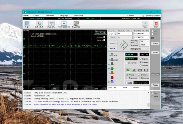Click the Стоп stop icon
Screen dimensions: 183x124
point(156,23)
